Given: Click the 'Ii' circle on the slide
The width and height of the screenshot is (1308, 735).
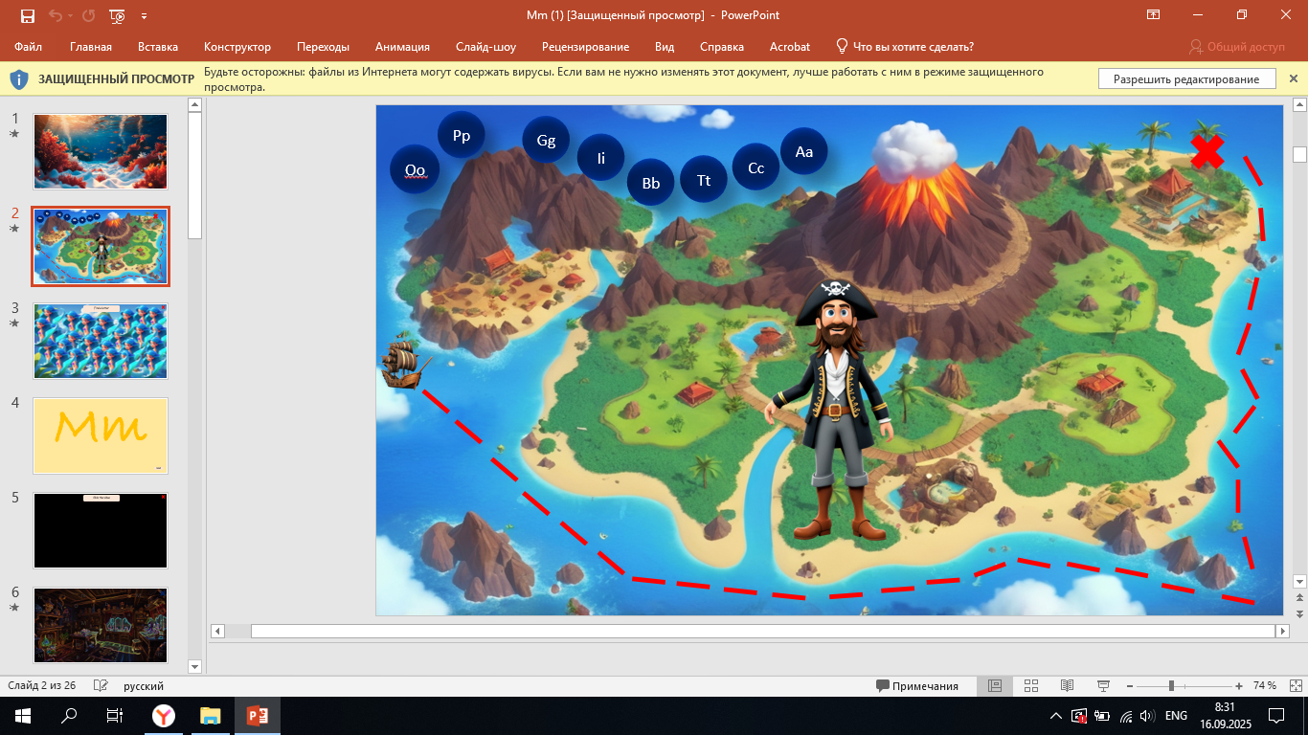Looking at the screenshot, I should point(601,158).
